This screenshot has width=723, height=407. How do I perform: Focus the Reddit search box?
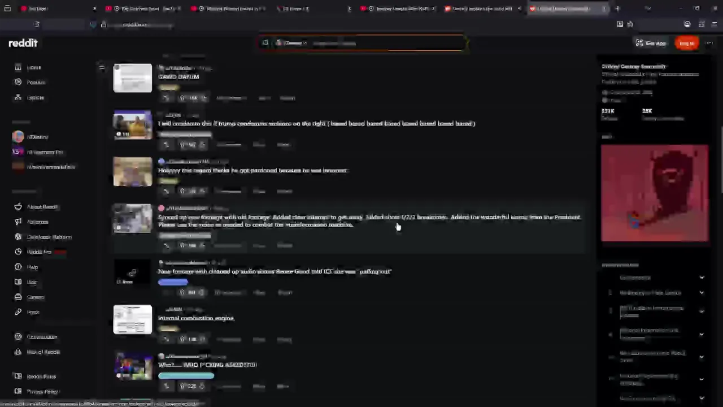[x=363, y=43]
